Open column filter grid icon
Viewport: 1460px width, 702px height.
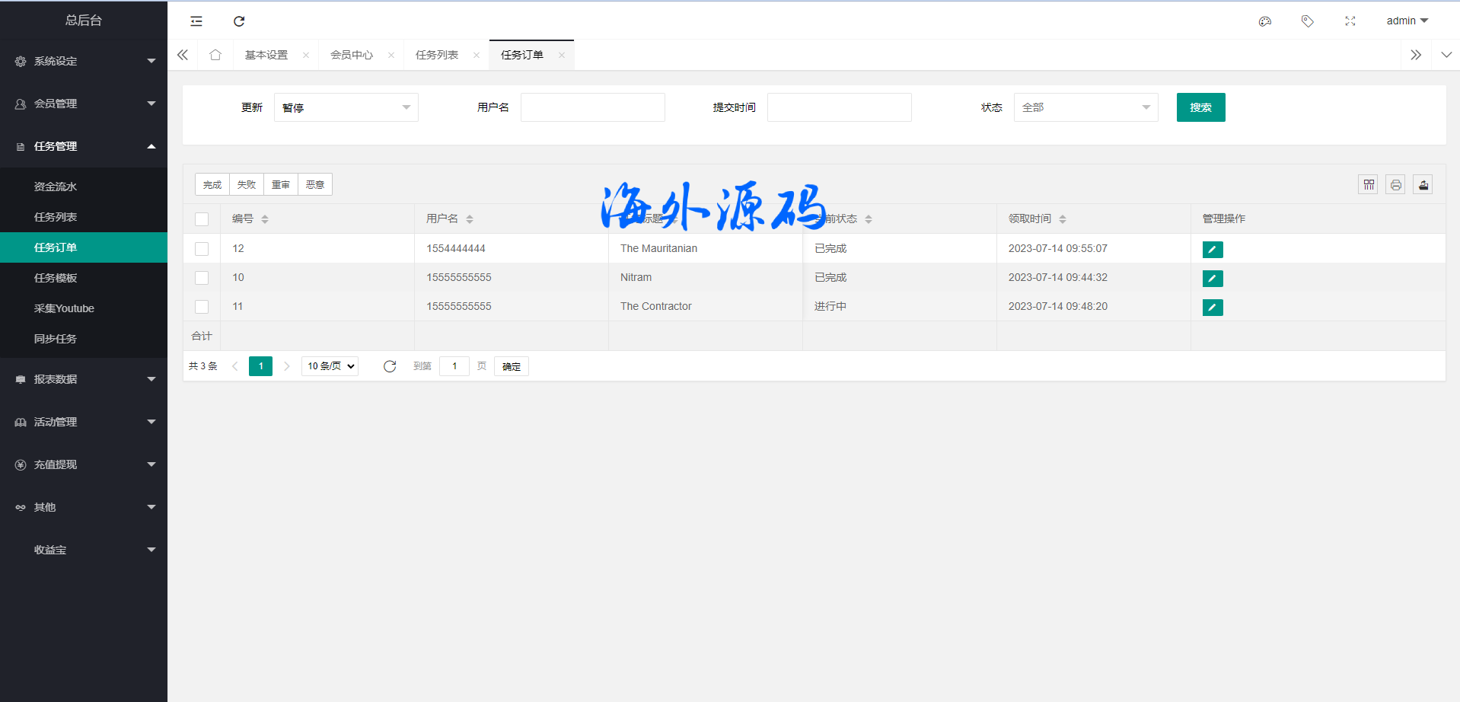click(x=1369, y=184)
